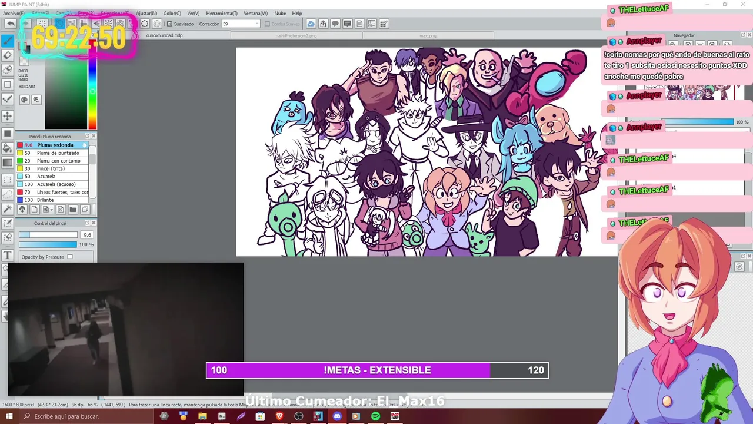Toggle Opacity by Pressure checkbox
This screenshot has width=753, height=424.
70,257
